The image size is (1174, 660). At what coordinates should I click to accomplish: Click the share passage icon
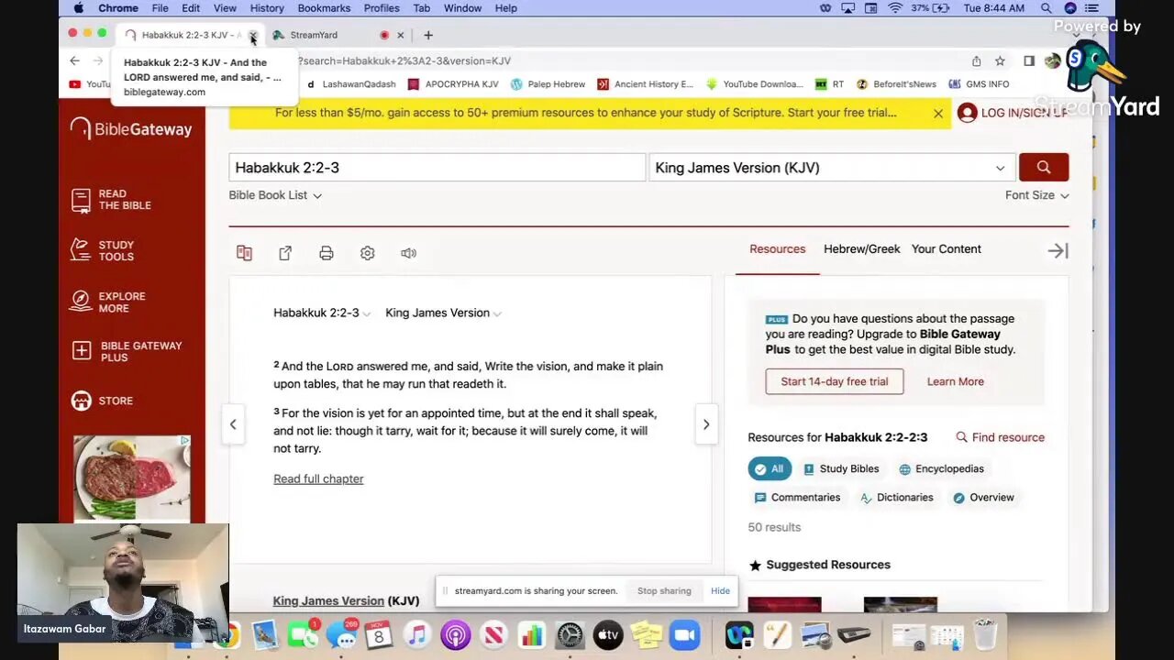285,253
